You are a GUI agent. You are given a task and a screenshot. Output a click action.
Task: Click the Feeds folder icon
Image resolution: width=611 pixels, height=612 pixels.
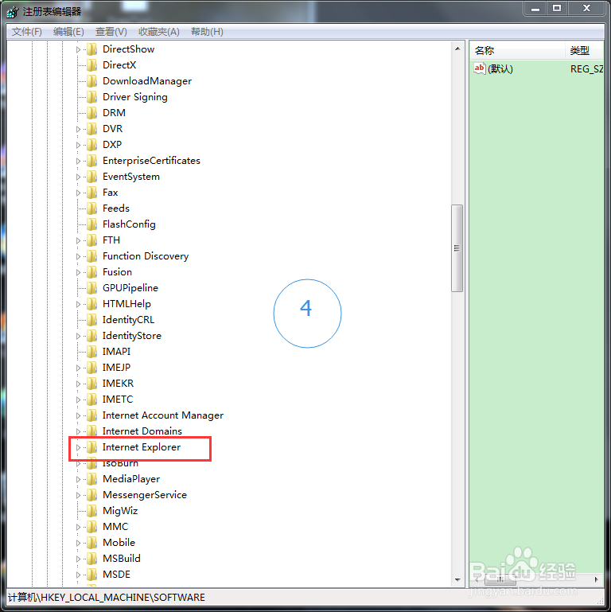pos(91,209)
